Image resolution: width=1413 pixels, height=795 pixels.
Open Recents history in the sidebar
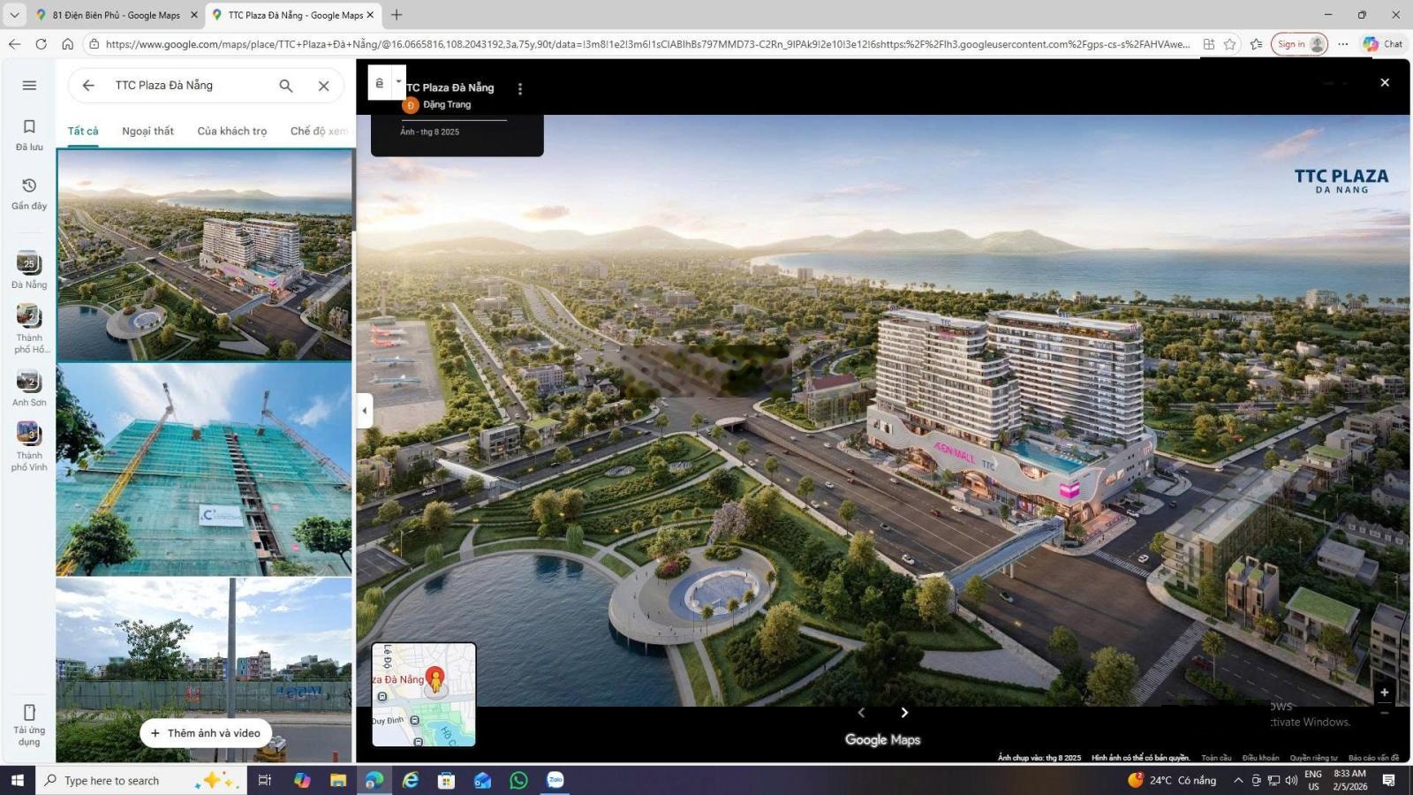pos(29,186)
